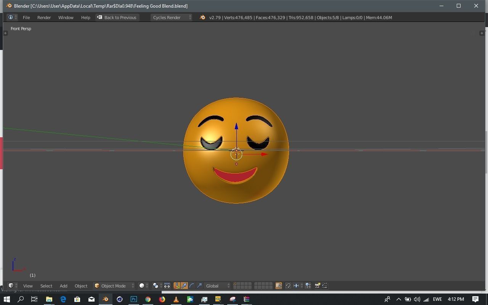This screenshot has height=305, width=488.
Task: Toggle lock camera and layers to scene
Action: pos(279,286)
